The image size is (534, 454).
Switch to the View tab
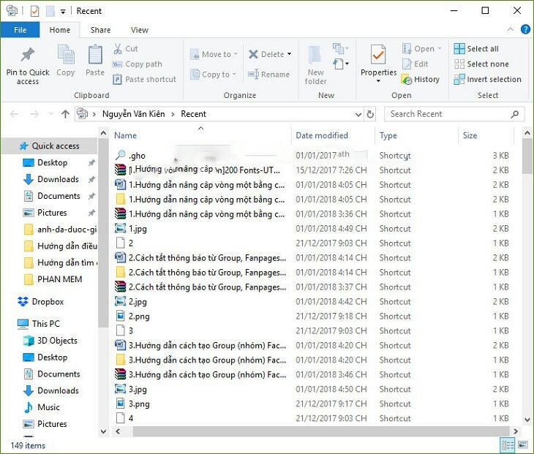coord(140,30)
